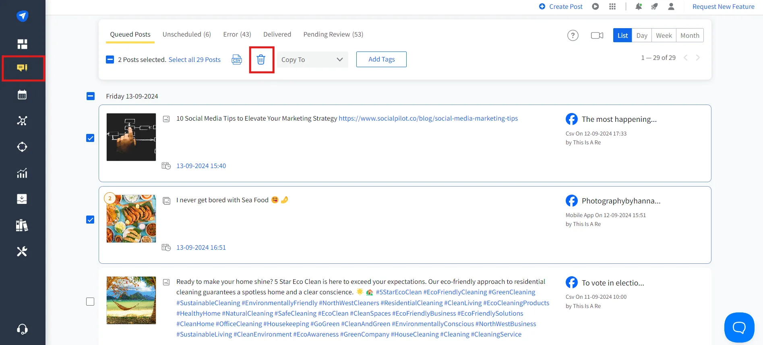Open the beach hammock thumbnail
Image resolution: width=763 pixels, height=345 pixels.
(131, 300)
